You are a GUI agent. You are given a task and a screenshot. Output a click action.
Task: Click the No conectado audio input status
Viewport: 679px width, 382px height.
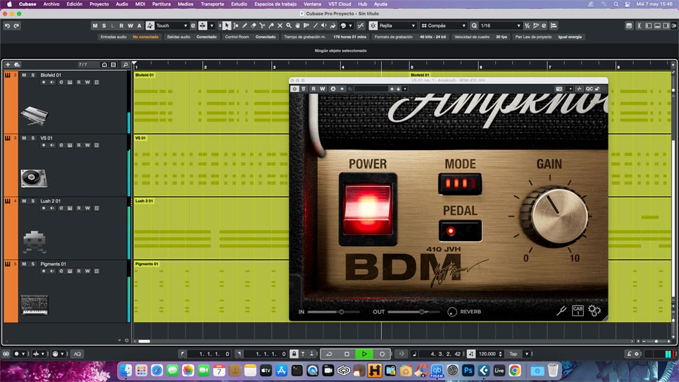click(146, 37)
